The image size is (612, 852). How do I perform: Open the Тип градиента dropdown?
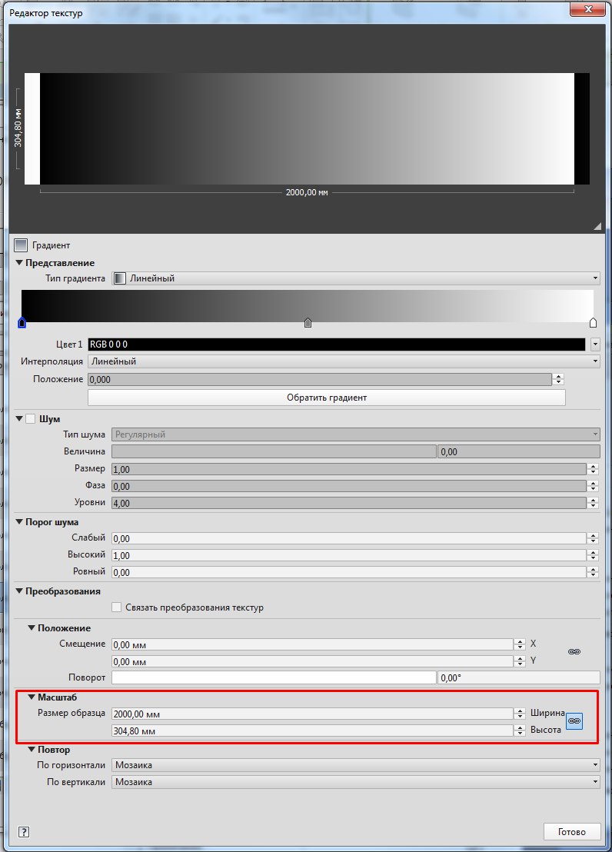point(356,278)
